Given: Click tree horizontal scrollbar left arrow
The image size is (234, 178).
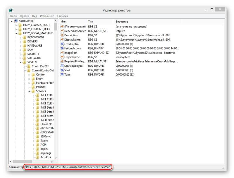Looking at the screenshot, I should [11, 161].
